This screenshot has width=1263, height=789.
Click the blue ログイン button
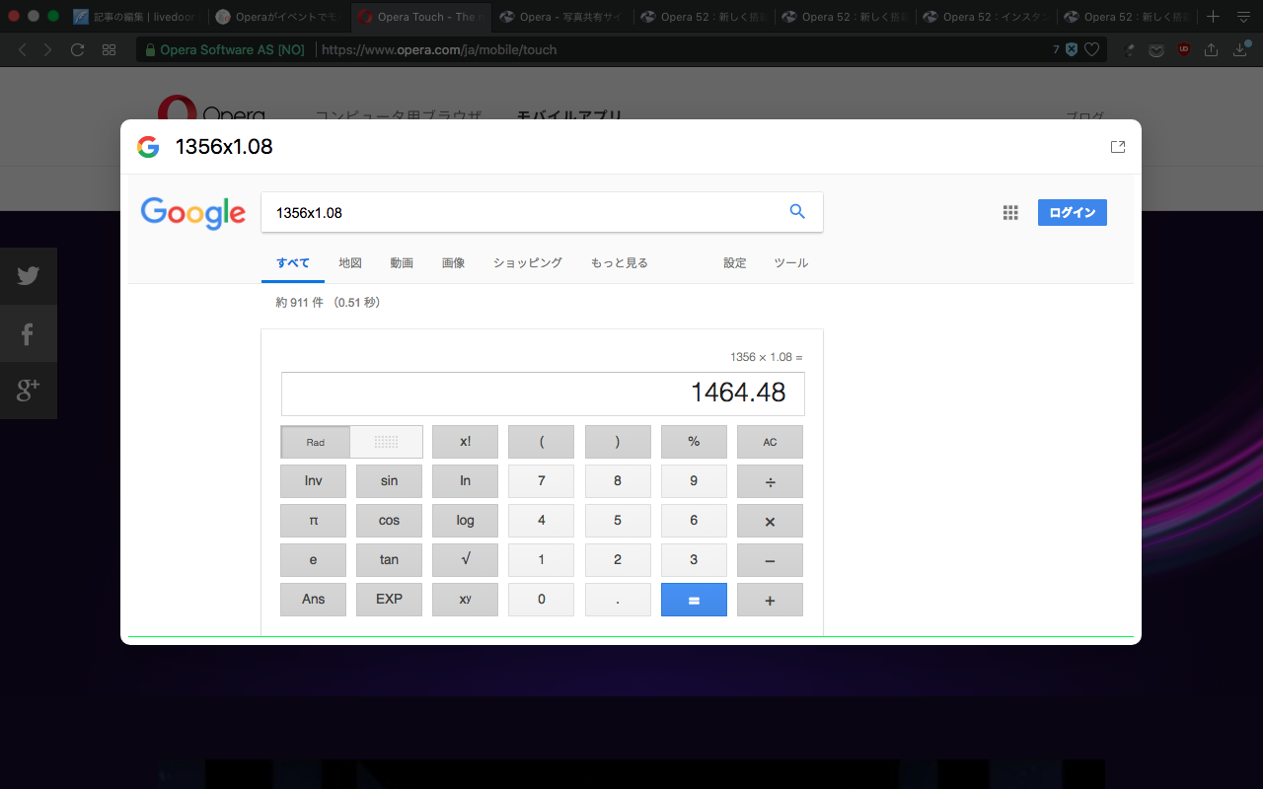1073,213
